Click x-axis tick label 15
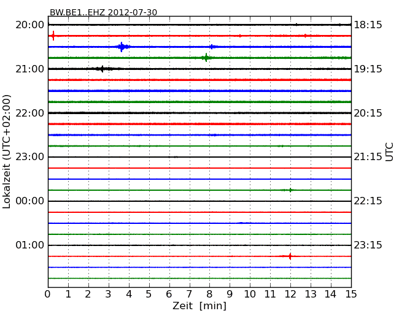 (x=351, y=294)
